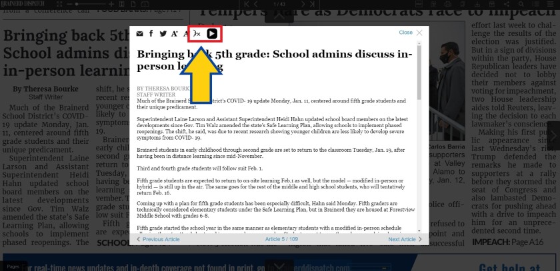The width and height of the screenshot is (560, 271).
Task: Click the muted listen icon in article popup
Action: 197,34
